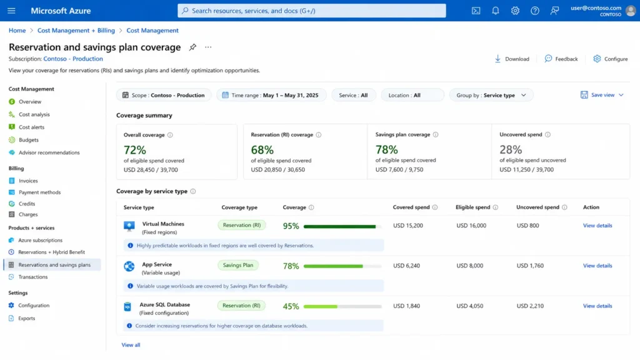View details for App Service row
Viewport: 640px width, 360px height.
597,266
